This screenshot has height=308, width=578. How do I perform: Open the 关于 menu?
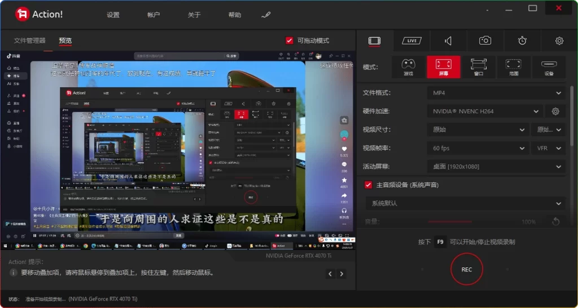[194, 15]
